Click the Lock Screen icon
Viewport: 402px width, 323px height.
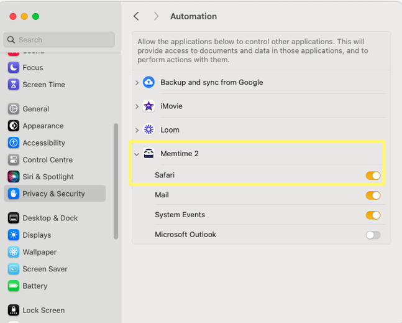(13, 310)
